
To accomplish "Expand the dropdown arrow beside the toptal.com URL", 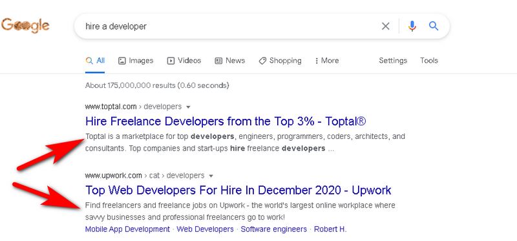I will click(188, 107).
